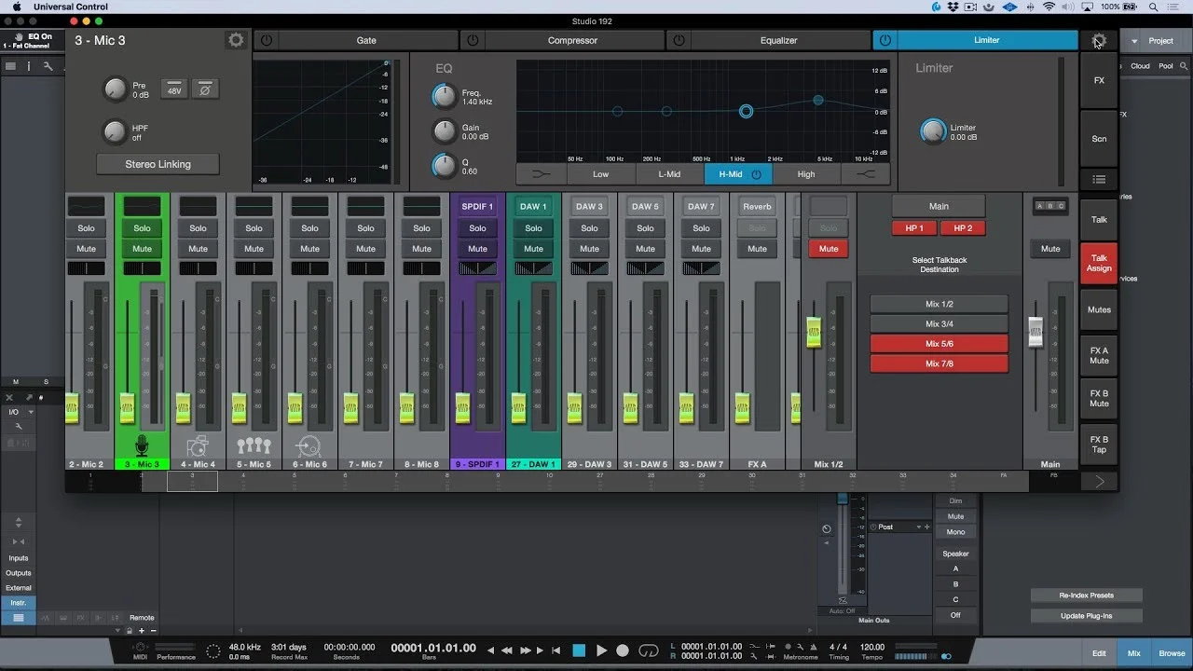Open channel settings gear beside 3 - Mic 3
This screenshot has width=1193, height=671.
click(236, 40)
